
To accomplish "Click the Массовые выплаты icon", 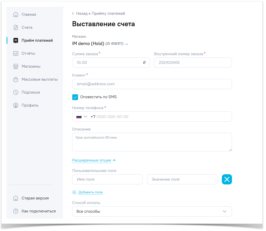I will (x=16, y=79).
